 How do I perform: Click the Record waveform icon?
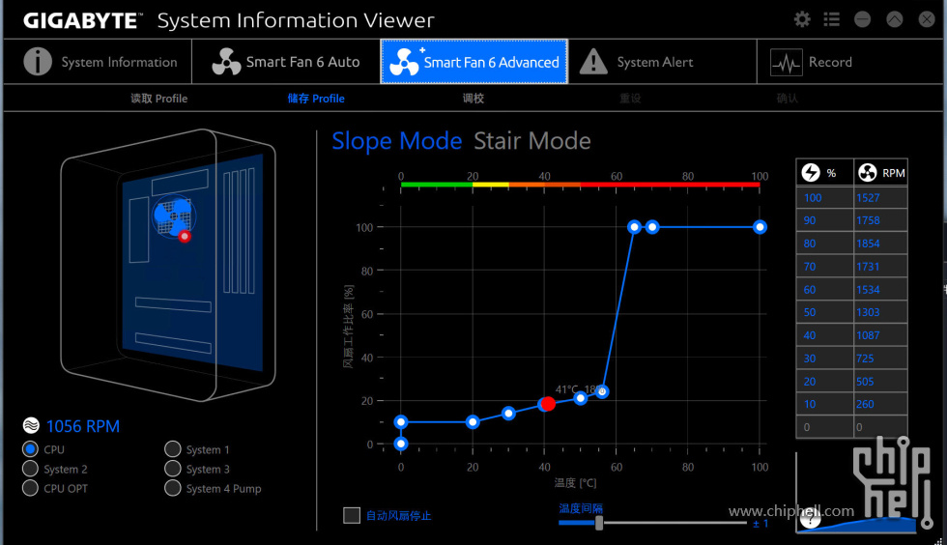pos(787,62)
